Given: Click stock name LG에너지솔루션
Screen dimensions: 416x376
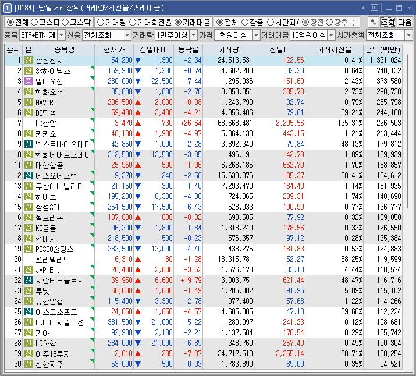Looking at the screenshot, I should click(x=60, y=322).
